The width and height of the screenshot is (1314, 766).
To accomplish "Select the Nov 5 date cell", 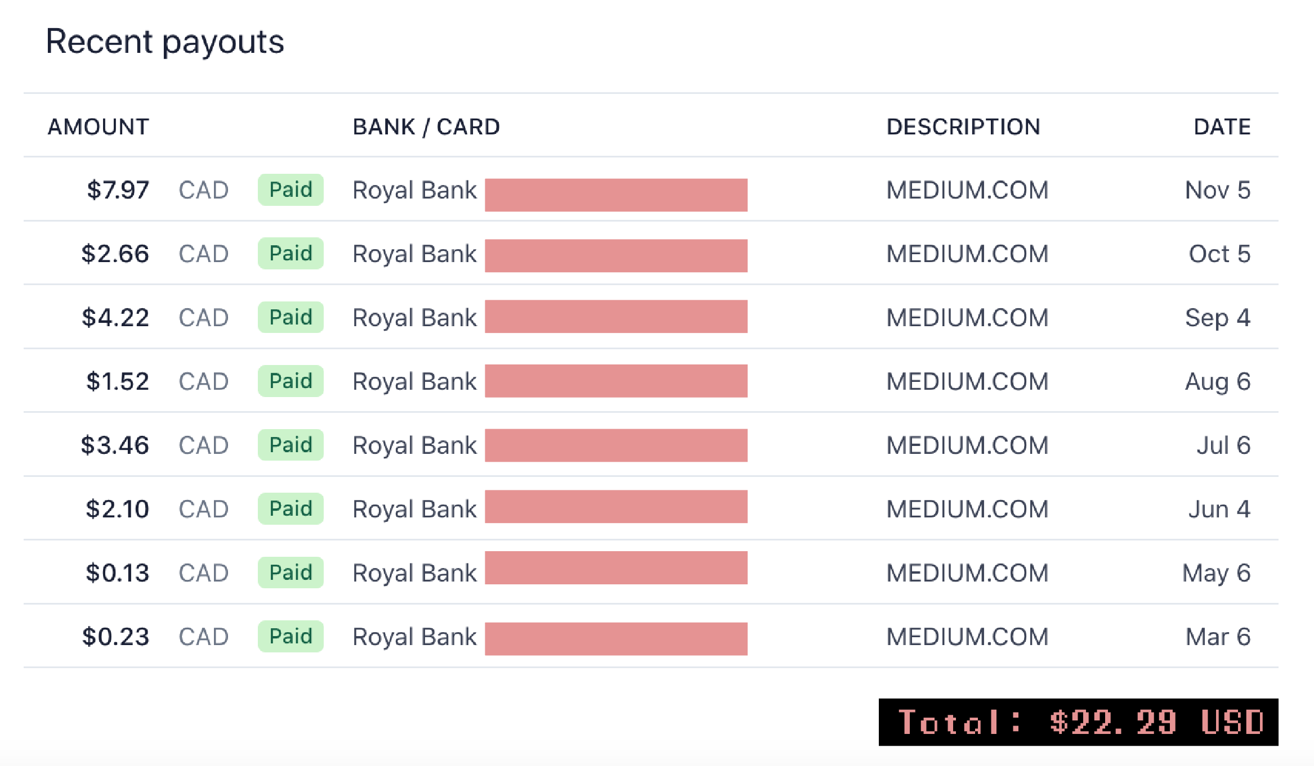I will [x=1218, y=190].
